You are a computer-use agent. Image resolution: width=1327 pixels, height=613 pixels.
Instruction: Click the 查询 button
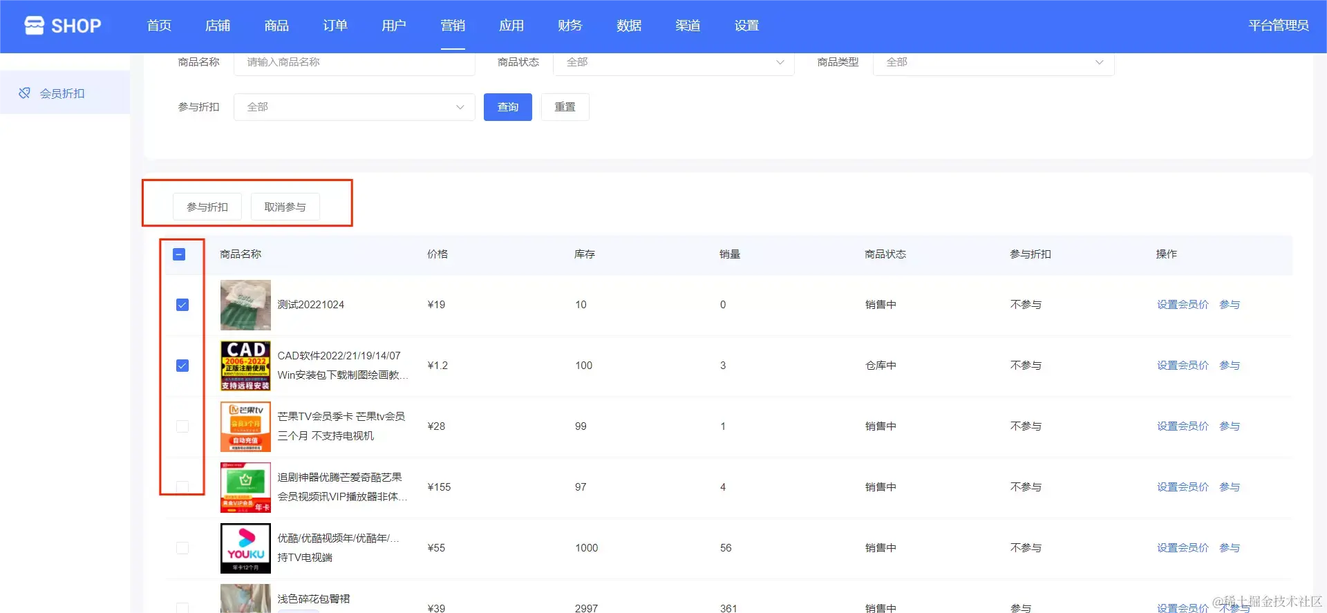[508, 107]
